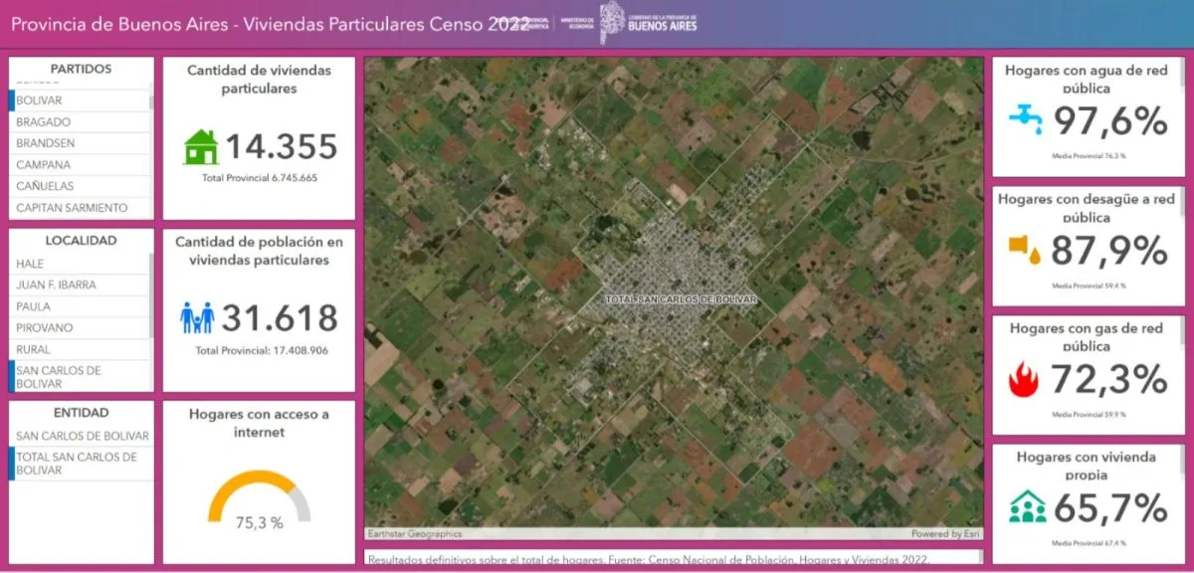Select CAÑUELAS partido entry
The width and height of the screenshot is (1194, 573).
45,186
